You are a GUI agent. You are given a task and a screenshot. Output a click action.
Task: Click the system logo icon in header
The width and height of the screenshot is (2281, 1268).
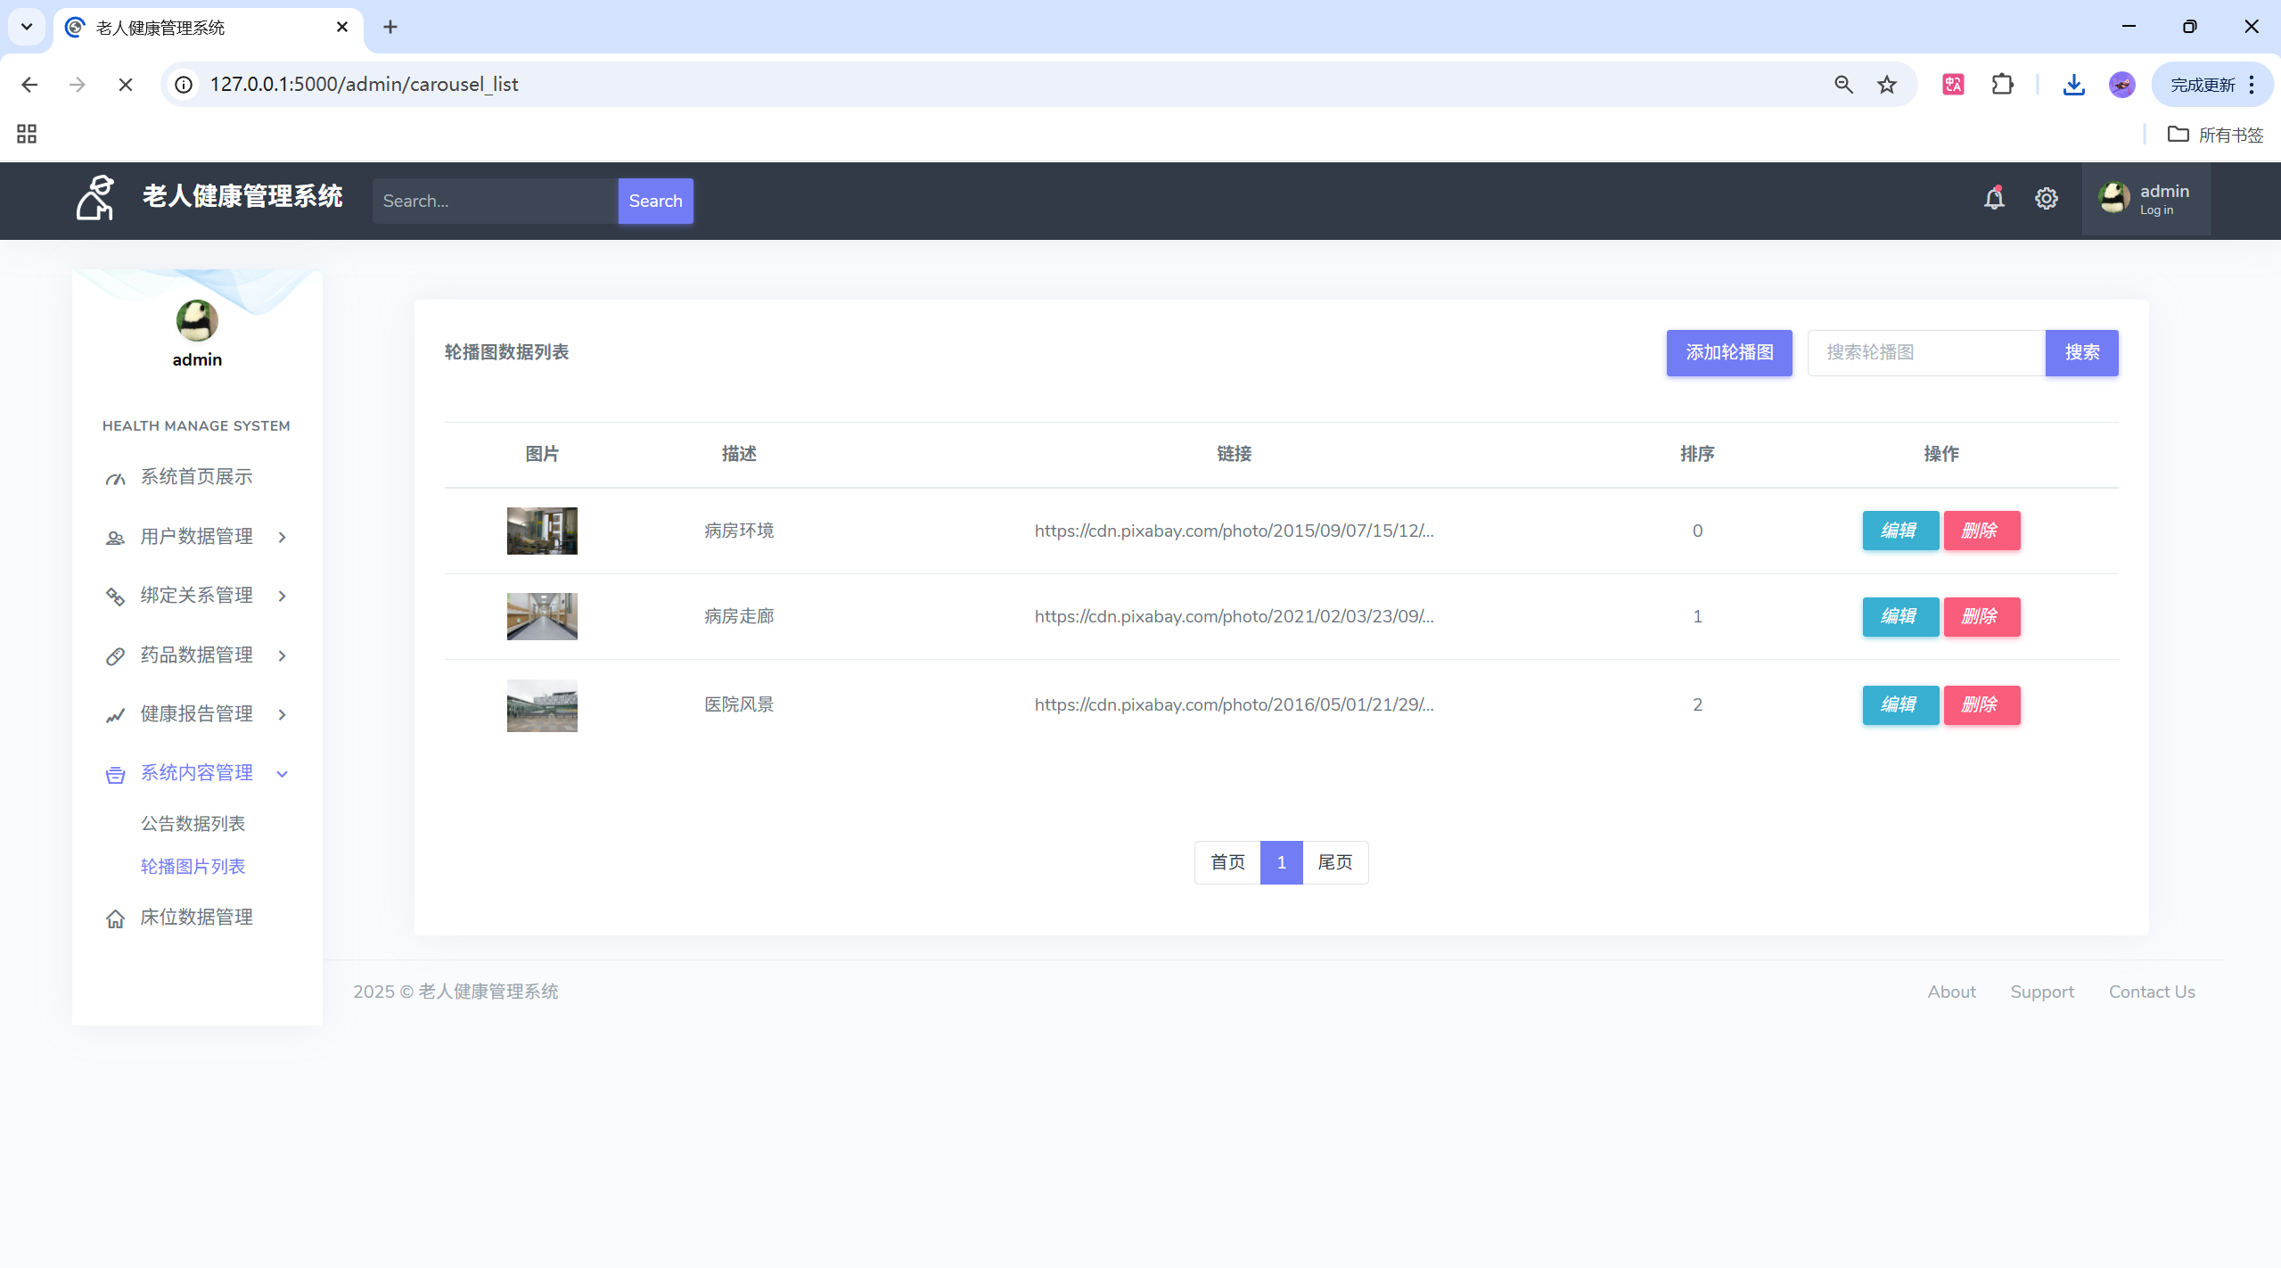[x=95, y=198]
